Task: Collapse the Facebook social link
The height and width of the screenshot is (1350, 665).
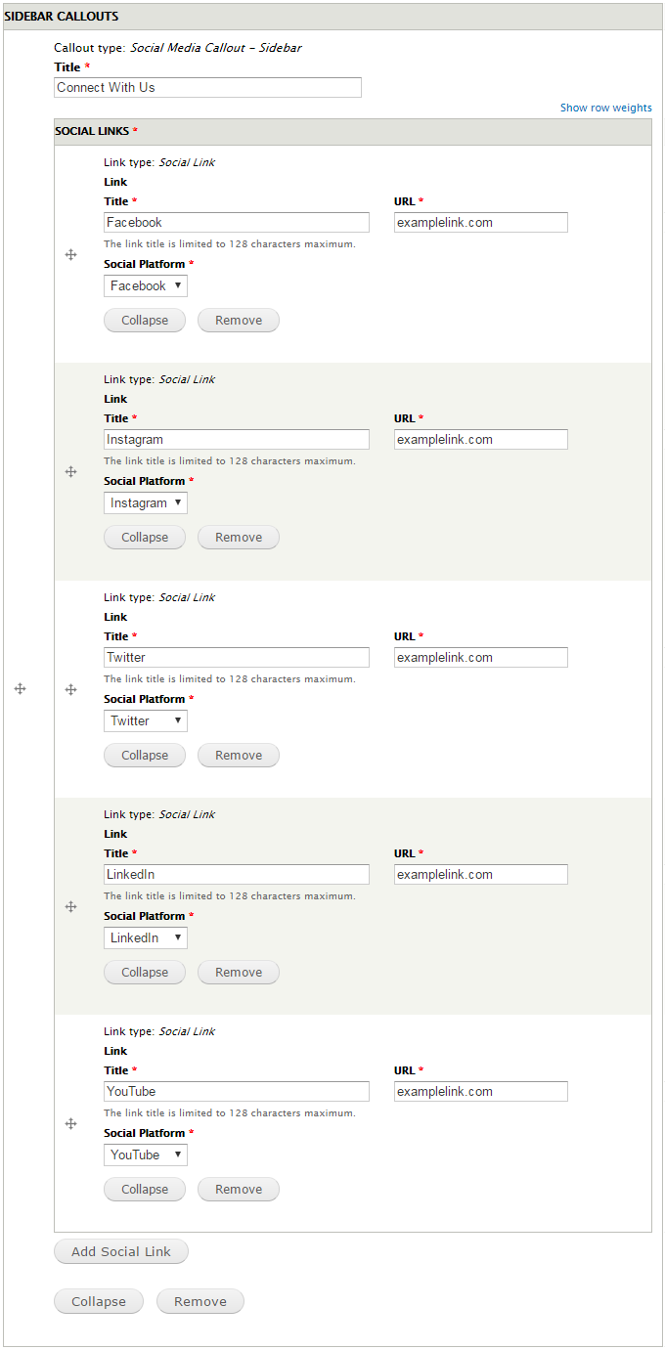Action: (x=145, y=320)
